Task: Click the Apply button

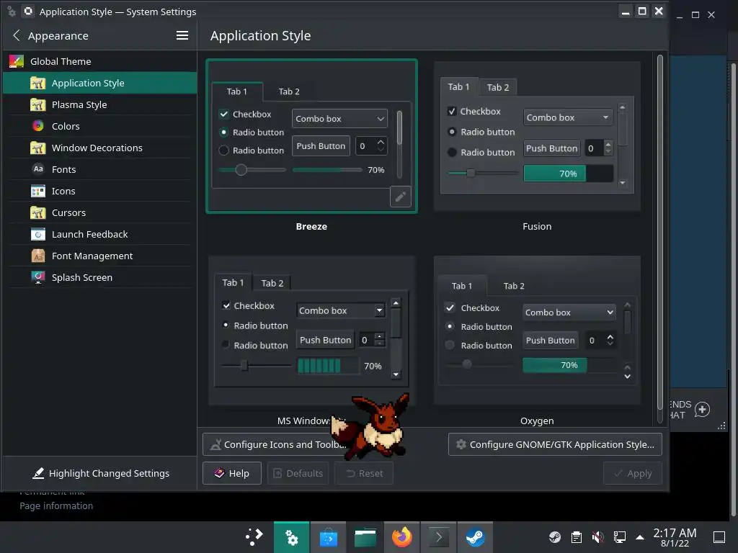Action: (x=633, y=474)
